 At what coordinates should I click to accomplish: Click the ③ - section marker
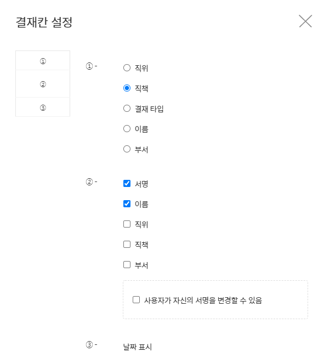click(x=92, y=345)
